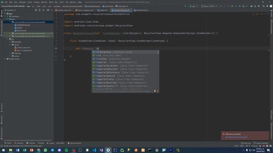Open the Build menu
The width and height of the screenshot is (273, 153).
(x=51, y=2)
